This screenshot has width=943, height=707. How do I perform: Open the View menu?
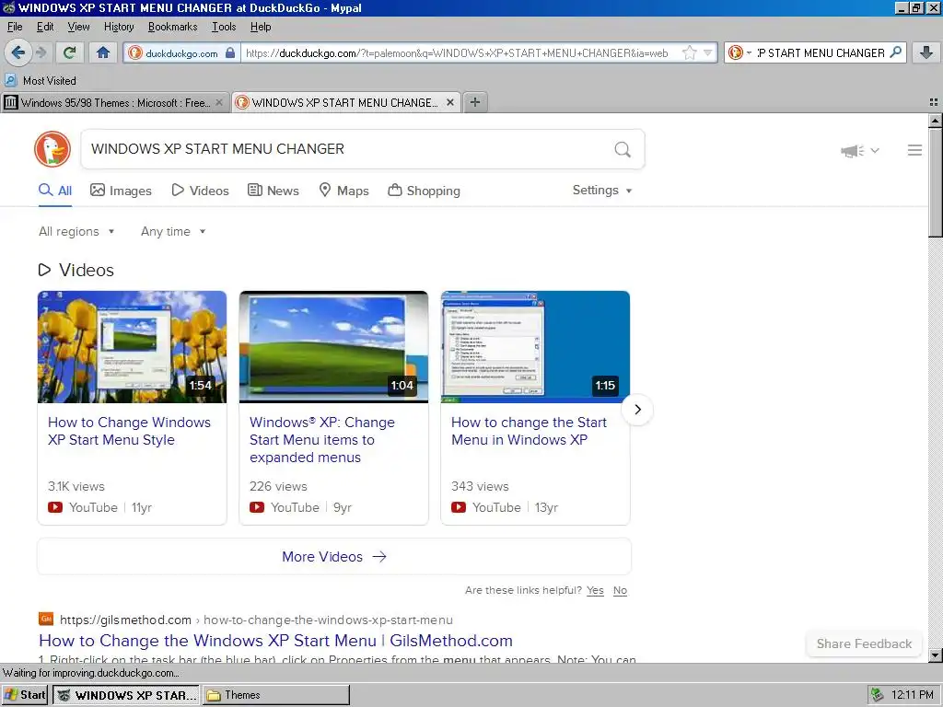(78, 27)
